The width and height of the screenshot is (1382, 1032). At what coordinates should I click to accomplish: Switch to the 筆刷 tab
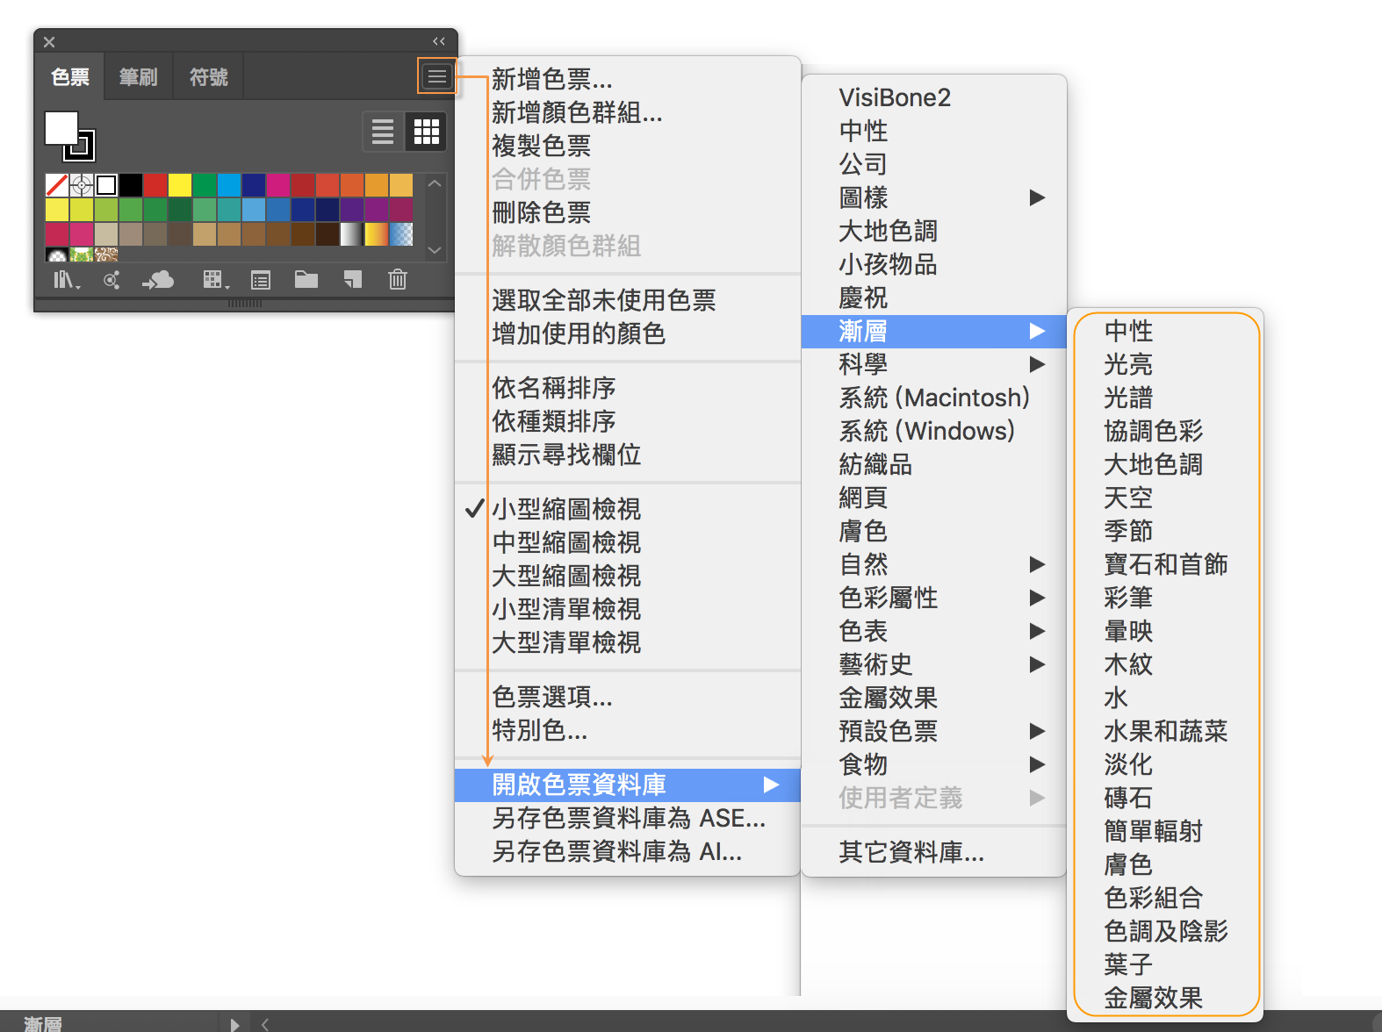click(139, 77)
